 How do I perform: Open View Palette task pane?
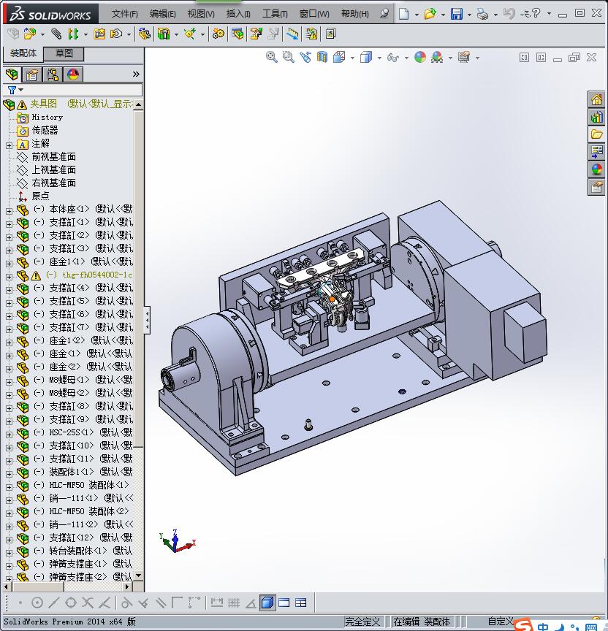click(x=597, y=152)
